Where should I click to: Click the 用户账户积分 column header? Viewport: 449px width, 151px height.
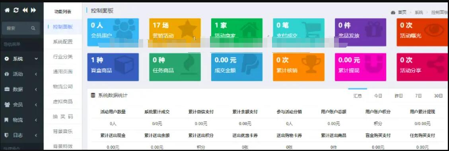coord(378,112)
